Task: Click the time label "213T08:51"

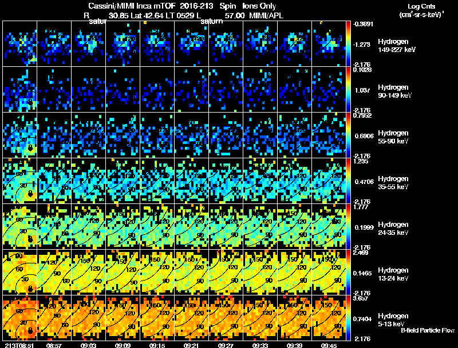Action: click(19, 345)
